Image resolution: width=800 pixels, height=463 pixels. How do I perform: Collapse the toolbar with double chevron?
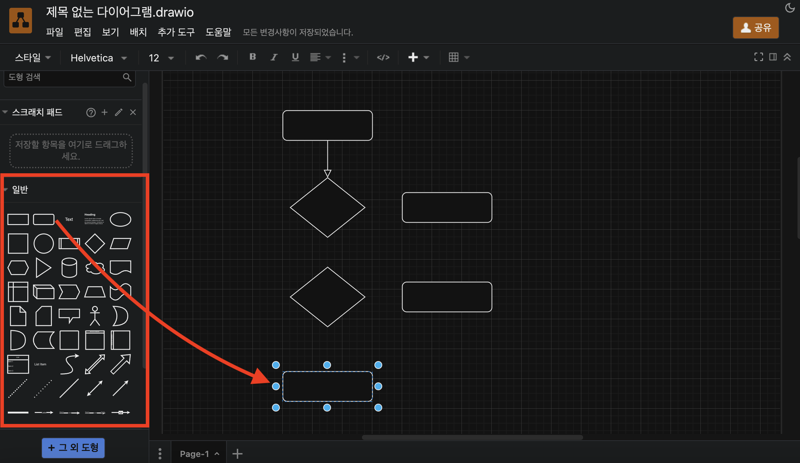[x=787, y=57]
